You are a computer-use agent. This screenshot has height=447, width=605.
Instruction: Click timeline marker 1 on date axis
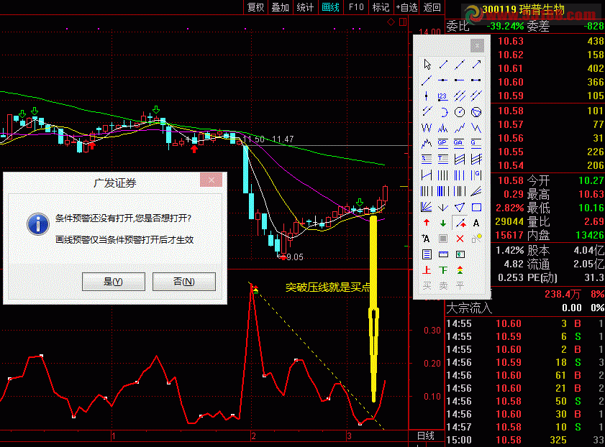tap(114, 436)
